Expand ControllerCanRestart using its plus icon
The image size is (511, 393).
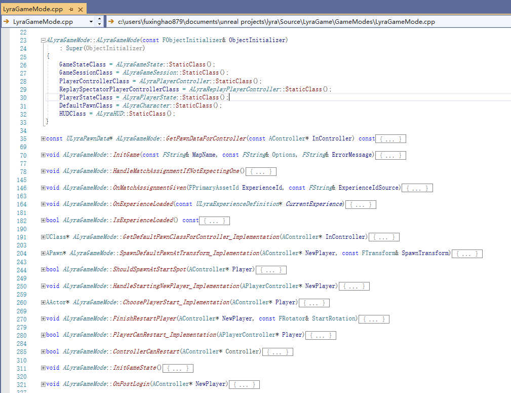coord(43,352)
